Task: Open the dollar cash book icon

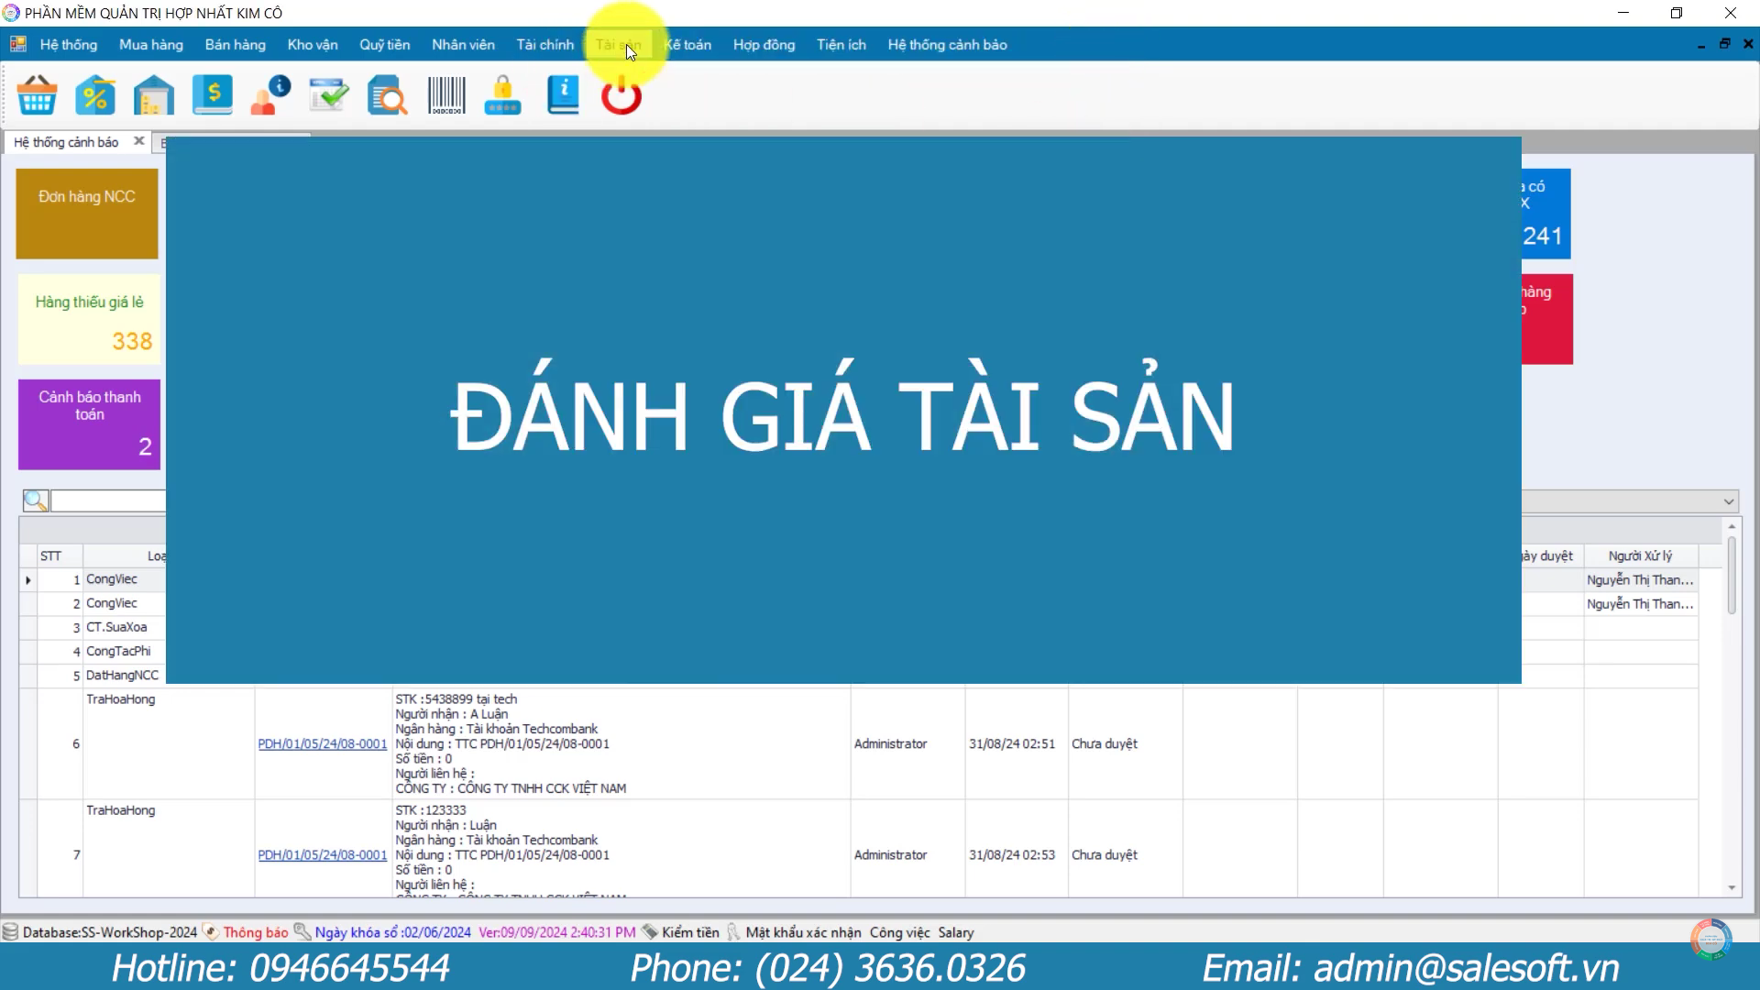Action: pyautogui.click(x=213, y=95)
